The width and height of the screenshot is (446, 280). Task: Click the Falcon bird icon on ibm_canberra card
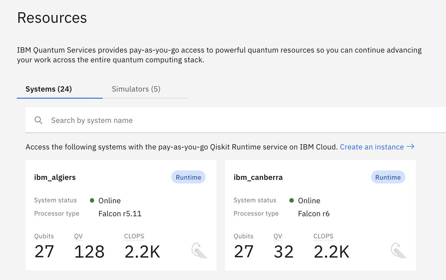(x=398, y=251)
